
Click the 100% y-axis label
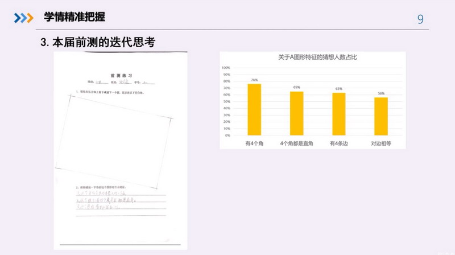[x=226, y=67]
